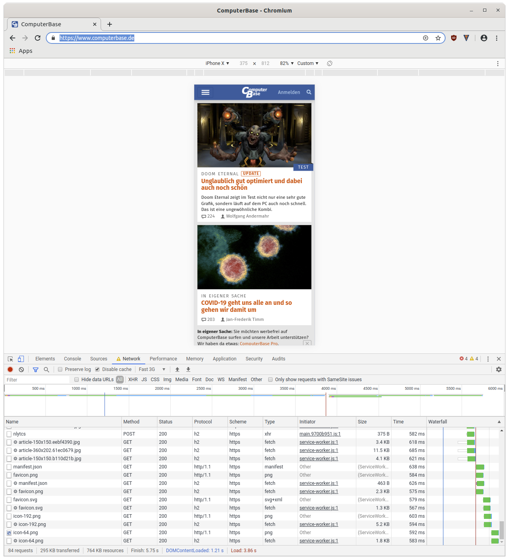Viewport: 509px width, 560px height.
Task: Open the ComputerBase hamburger menu
Action: 206,92
